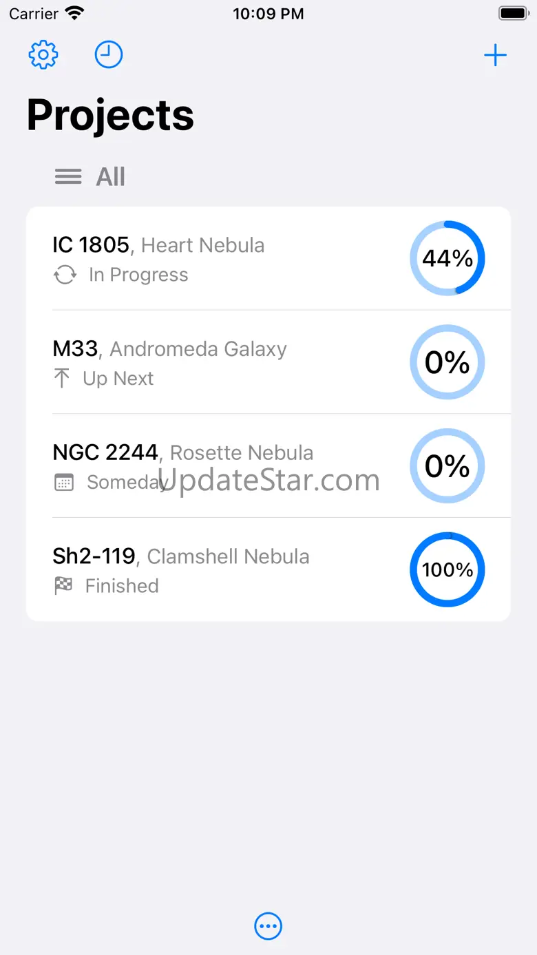Viewport: 537px width, 955px height.
Task: Tap the Wi-Fi status bar icon
Action: (74, 13)
